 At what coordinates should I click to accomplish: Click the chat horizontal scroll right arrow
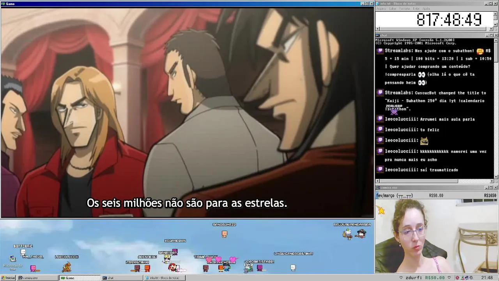[x=492, y=181]
